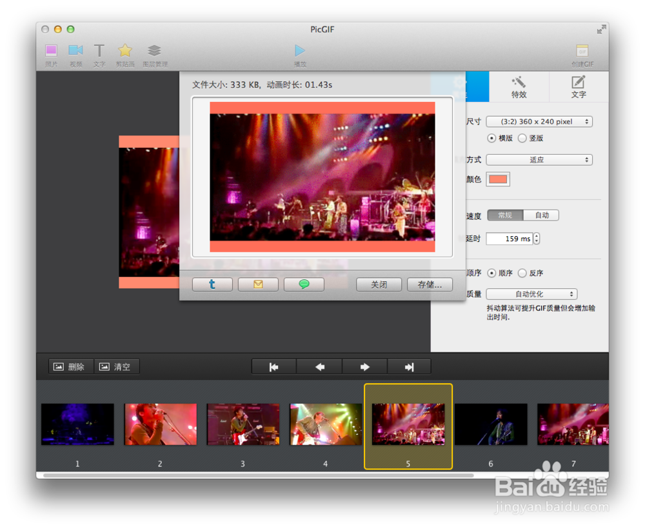The height and width of the screenshot is (529, 645).
Task: Click the 抖动算法 quality hint text
Action: pos(541,313)
